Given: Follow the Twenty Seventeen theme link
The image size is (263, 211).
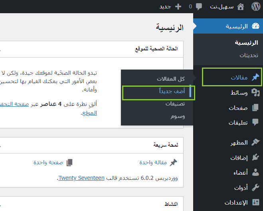Looking at the screenshot, I should 81,178.
